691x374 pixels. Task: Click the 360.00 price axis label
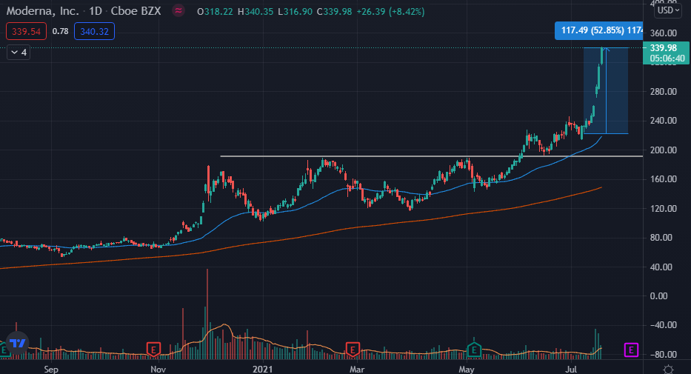(x=664, y=33)
